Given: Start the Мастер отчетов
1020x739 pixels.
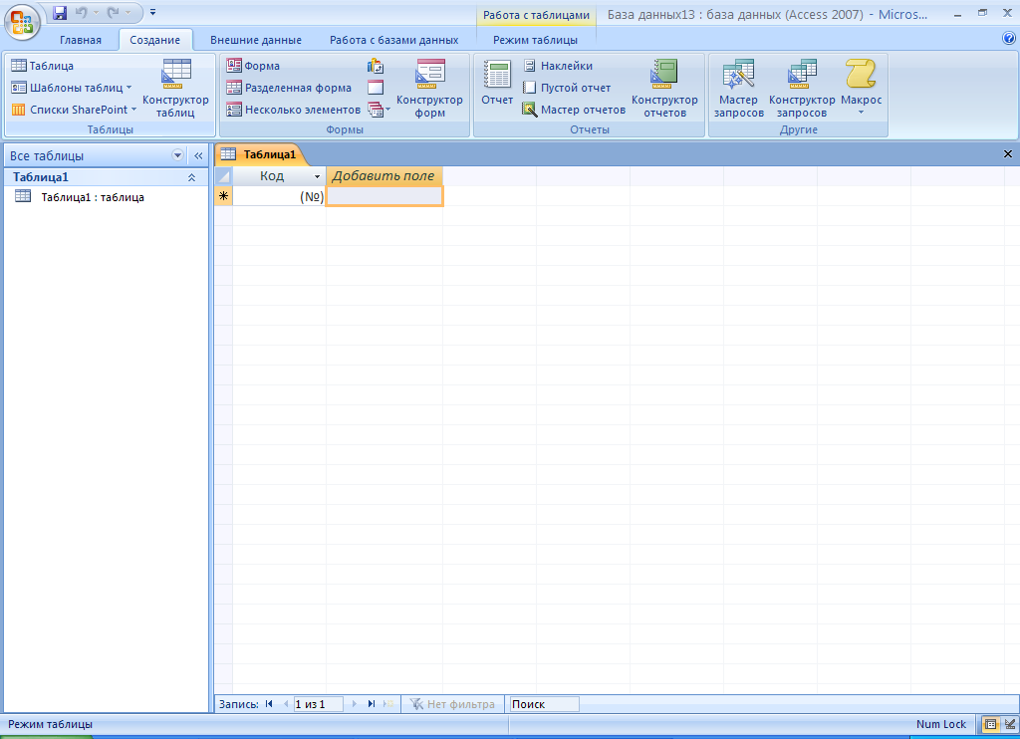Looking at the screenshot, I should click(575, 110).
